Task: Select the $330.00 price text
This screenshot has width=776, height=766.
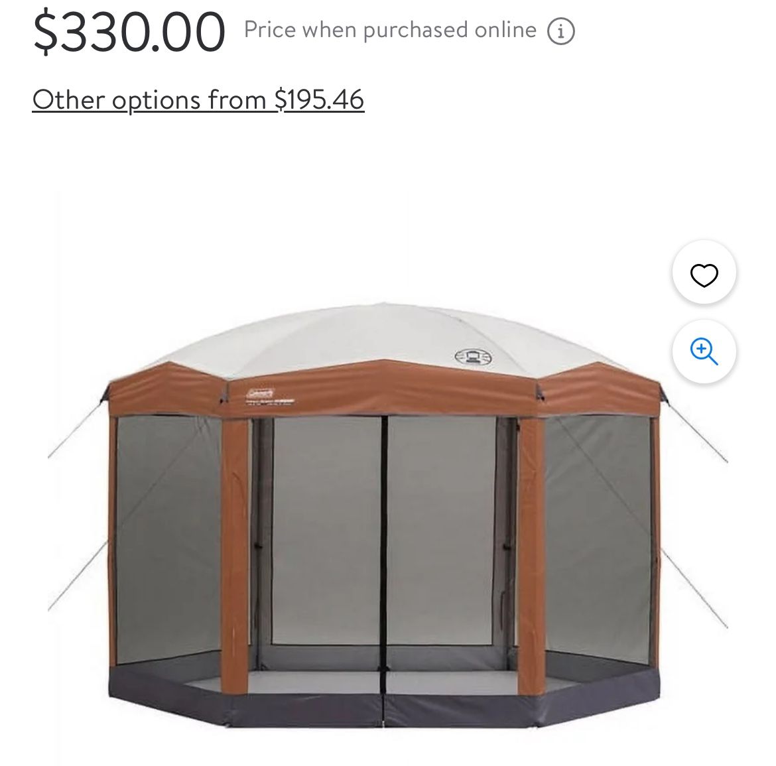Action: coord(129,32)
